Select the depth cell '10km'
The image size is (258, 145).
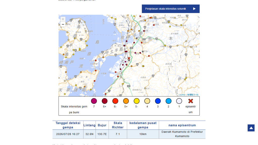(143, 134)
